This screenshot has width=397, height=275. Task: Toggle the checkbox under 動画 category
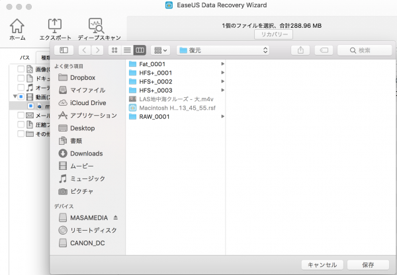pos(30,106)
